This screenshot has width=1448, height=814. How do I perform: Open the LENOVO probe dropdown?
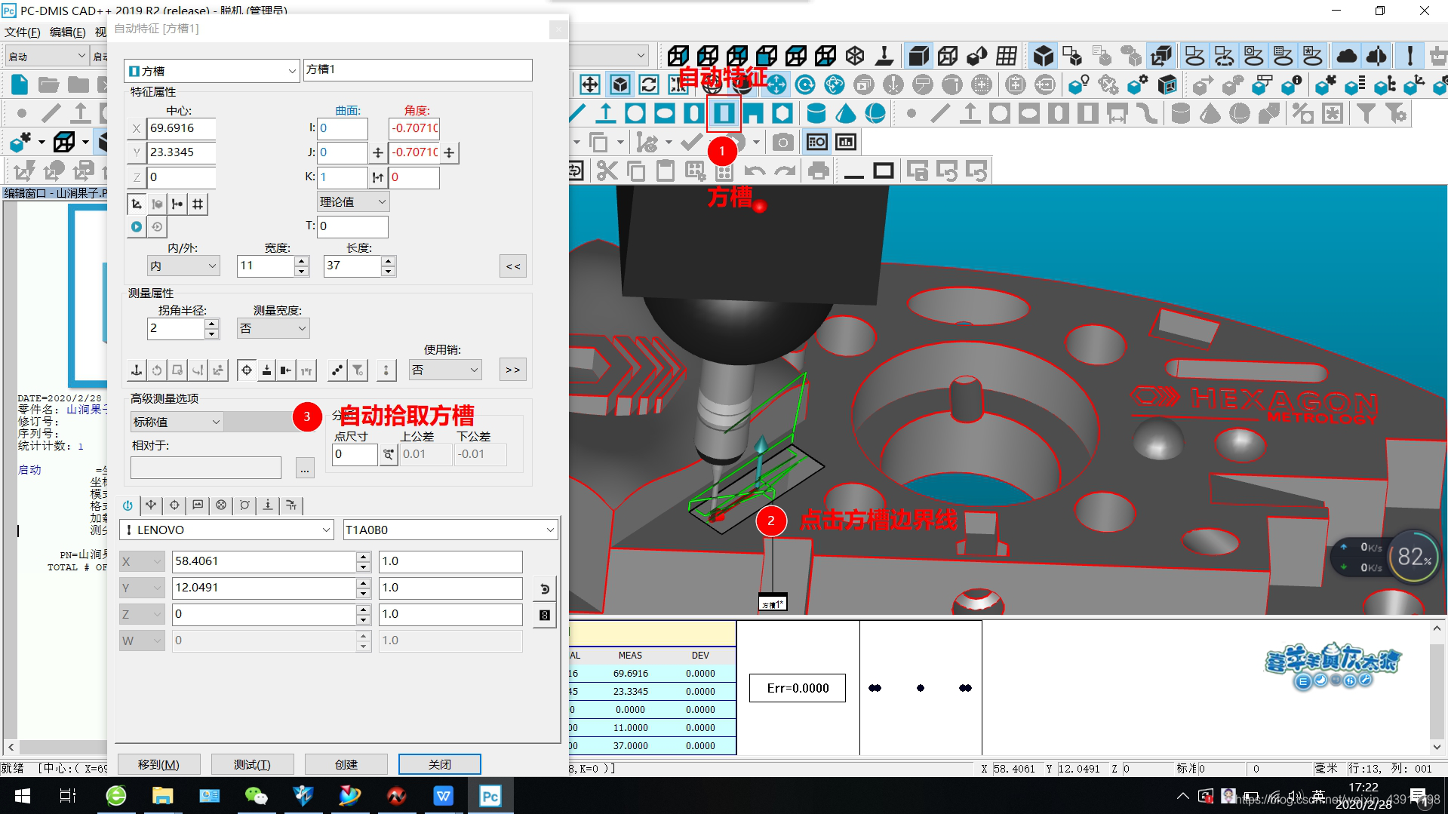tap(226, 530)
